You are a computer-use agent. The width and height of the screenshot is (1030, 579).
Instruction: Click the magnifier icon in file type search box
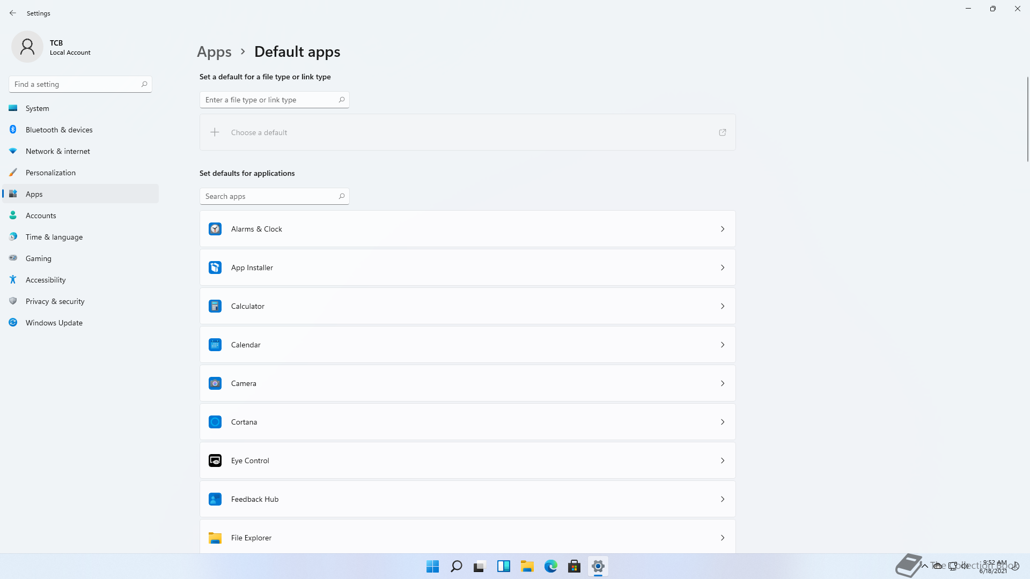pyautogui.click(x=342, y=100)
